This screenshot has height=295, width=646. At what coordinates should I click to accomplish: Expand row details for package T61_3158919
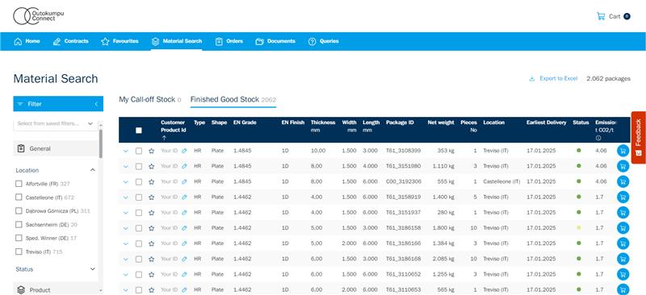coord(126,197)
